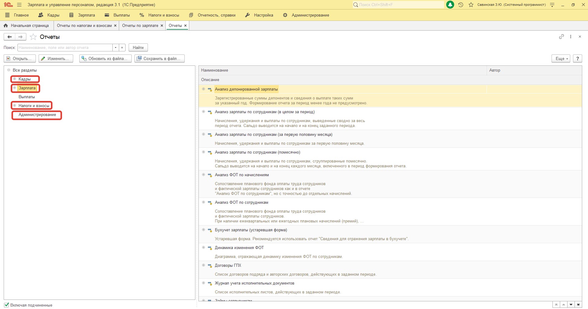The width and height of the screenshot is (588, 309).
Task: Click the Найти button
Action: click(138, 47)
